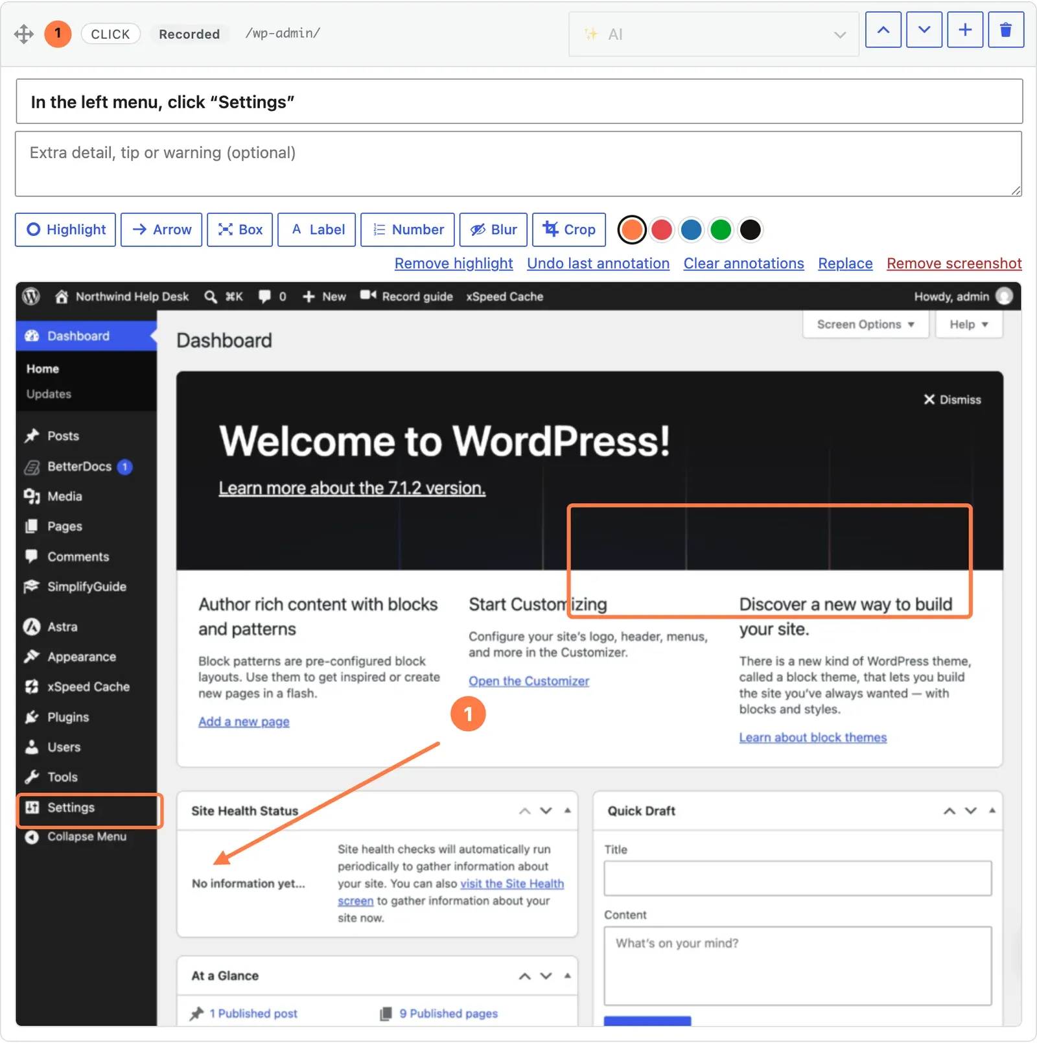Viewport: 1037px width, 1043px height.
Task: Pick the Label annotation tool
Action: coord(316,229)
